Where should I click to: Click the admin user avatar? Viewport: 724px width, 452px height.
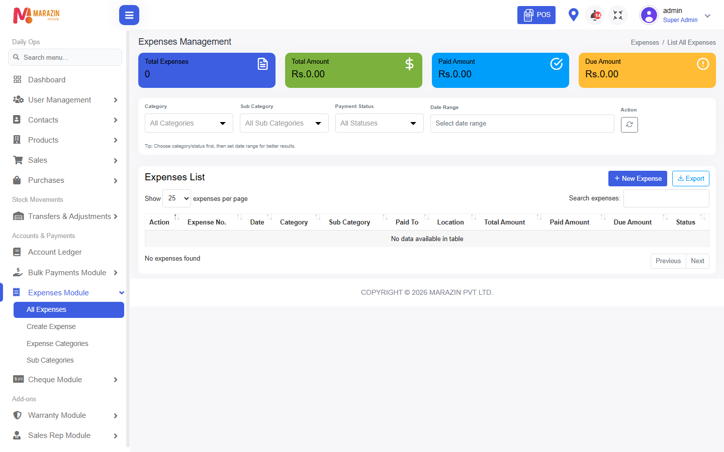(x=649, y=15)
